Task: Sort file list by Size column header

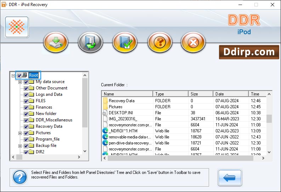Action: point(201,94)
